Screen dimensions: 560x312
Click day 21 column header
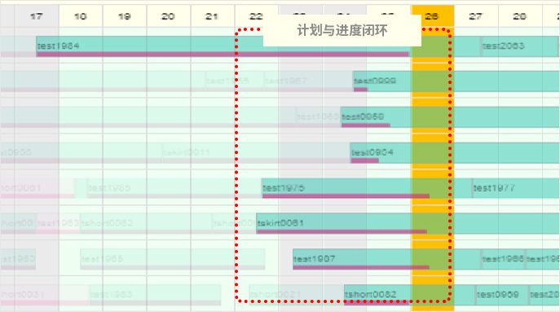pos(213,16)
